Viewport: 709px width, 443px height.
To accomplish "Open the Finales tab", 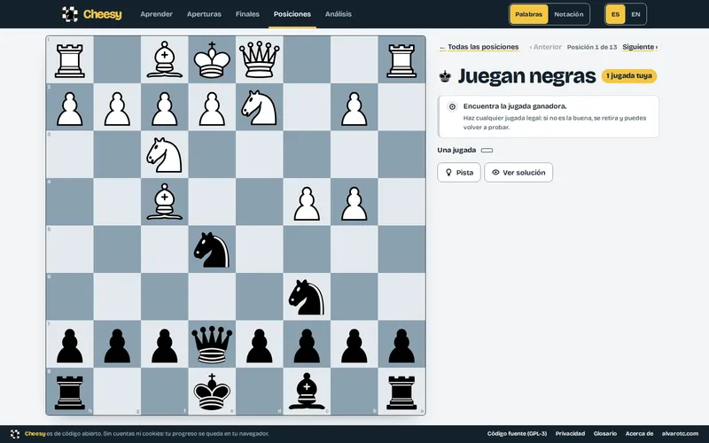I will tap(247, 14).
